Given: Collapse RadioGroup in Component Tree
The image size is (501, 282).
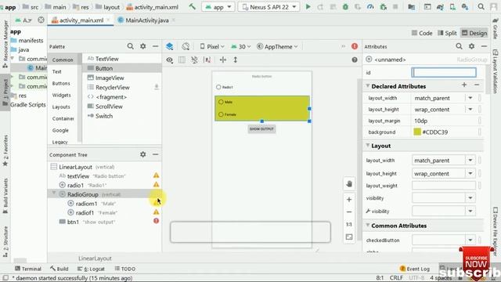Looking at the screenshot, I should (x=54, y=193).
